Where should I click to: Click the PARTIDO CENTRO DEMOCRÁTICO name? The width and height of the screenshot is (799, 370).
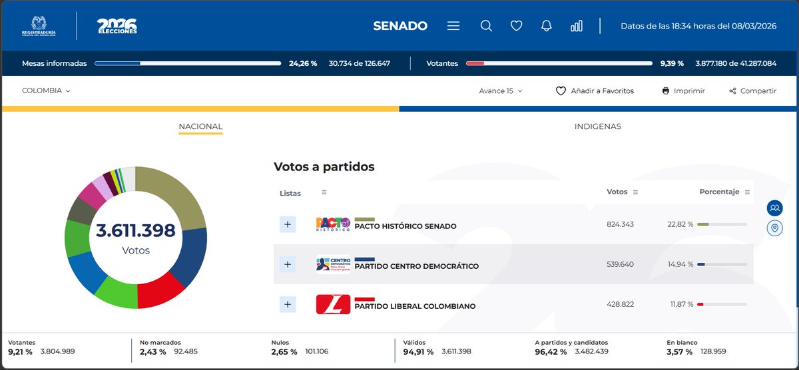coord(417,266)
